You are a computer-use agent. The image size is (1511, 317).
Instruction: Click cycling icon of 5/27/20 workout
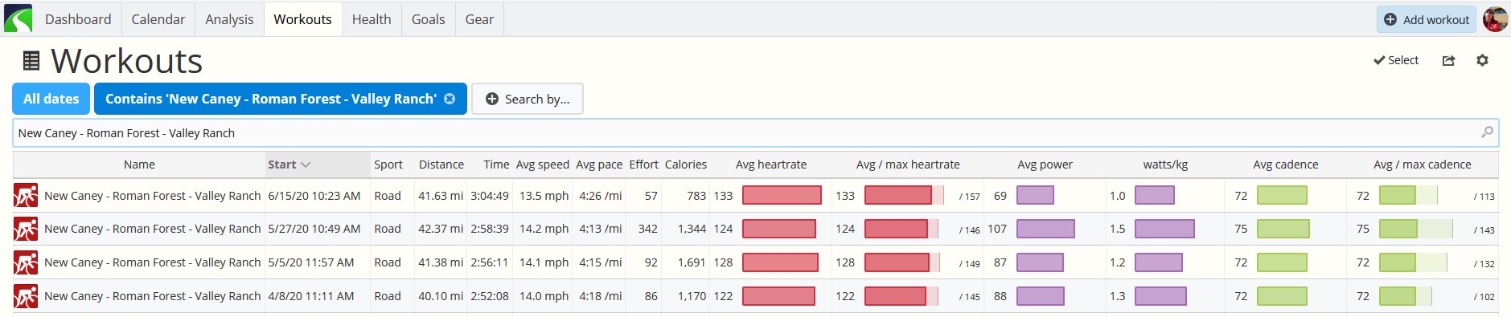(x=26, y=229)
